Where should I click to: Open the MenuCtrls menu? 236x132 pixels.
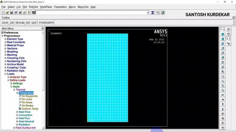coord(83,7)
